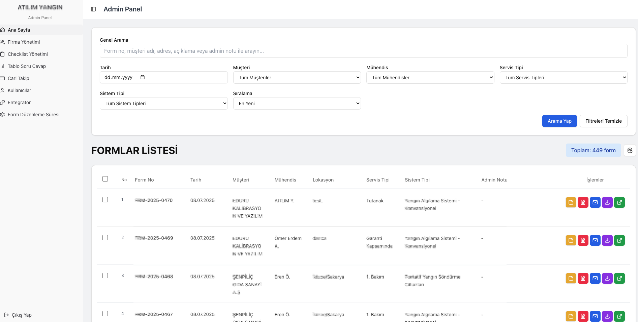Click the green open-external icon in row 3

click(619, 278)
